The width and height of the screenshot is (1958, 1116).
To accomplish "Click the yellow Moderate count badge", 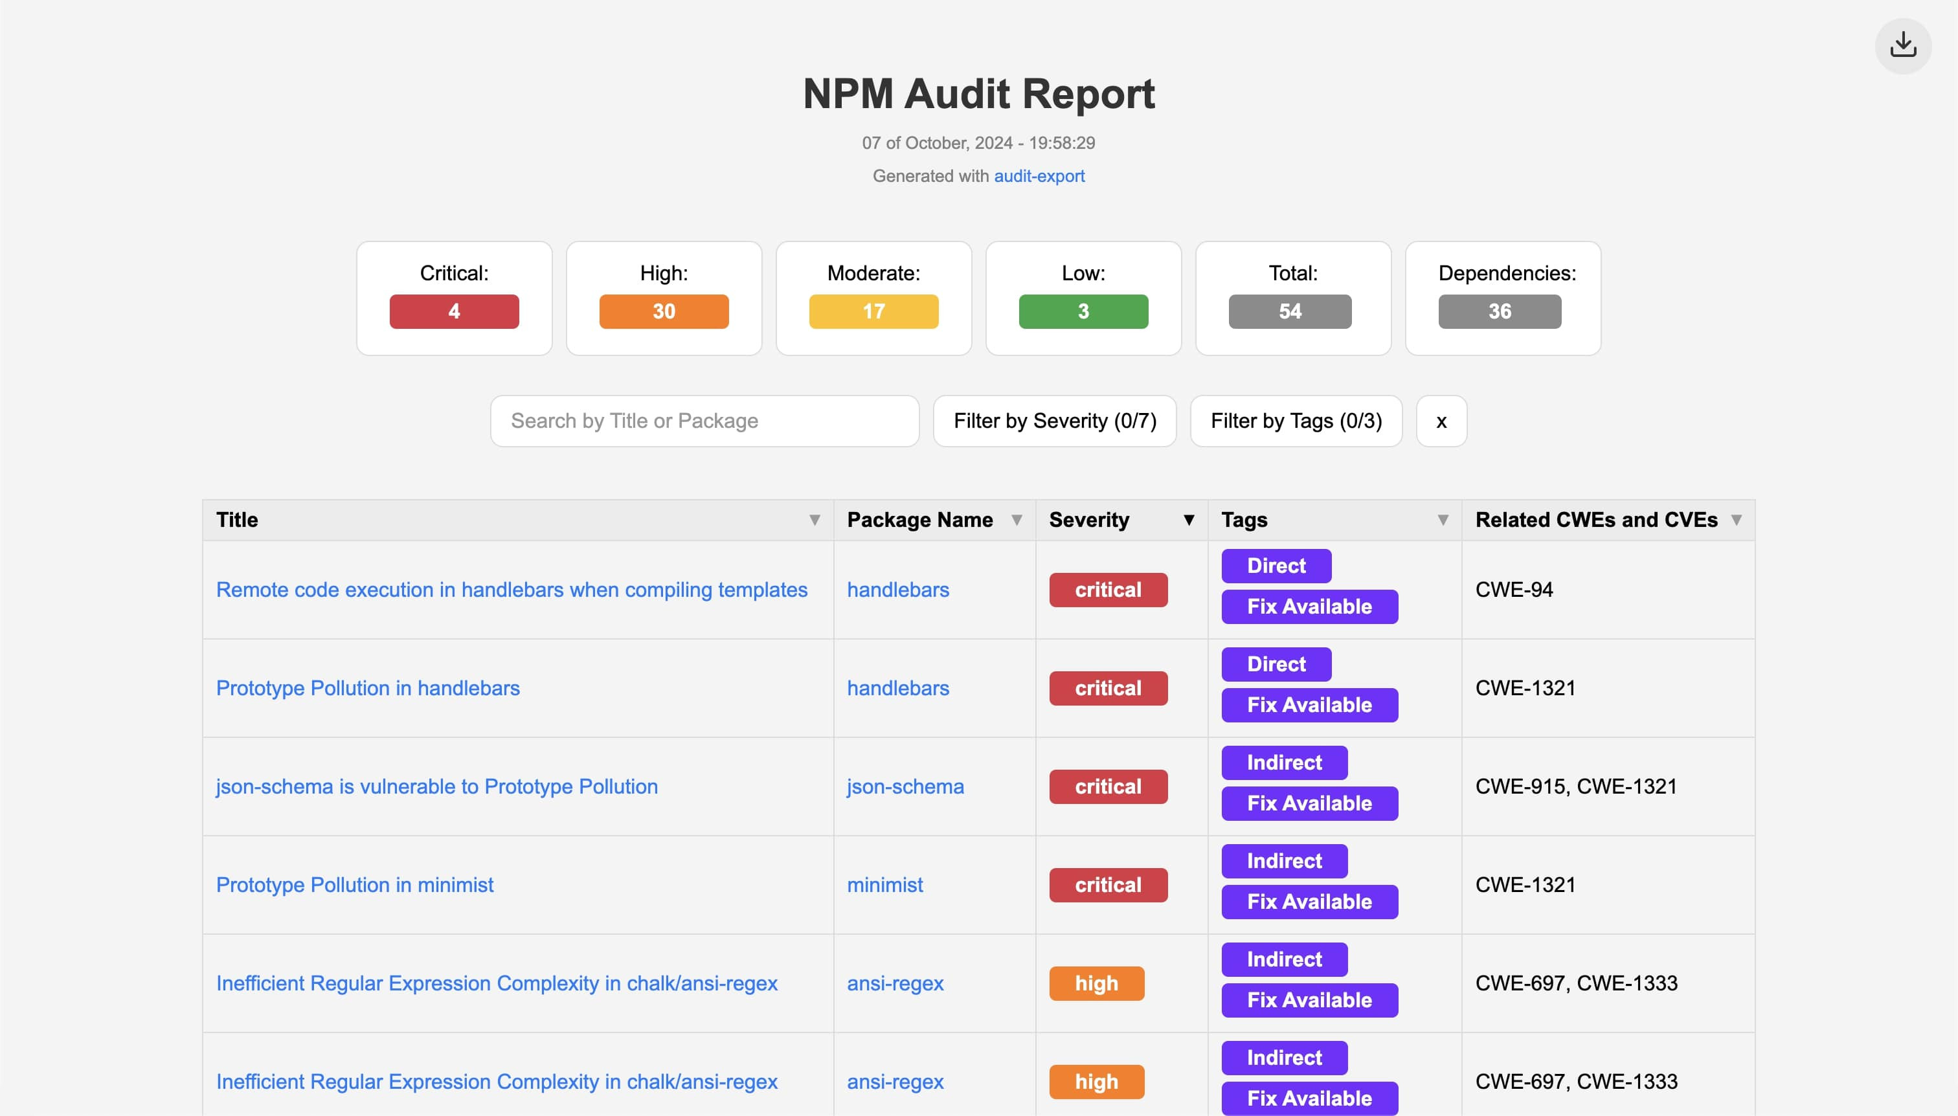I will (873, 312).
